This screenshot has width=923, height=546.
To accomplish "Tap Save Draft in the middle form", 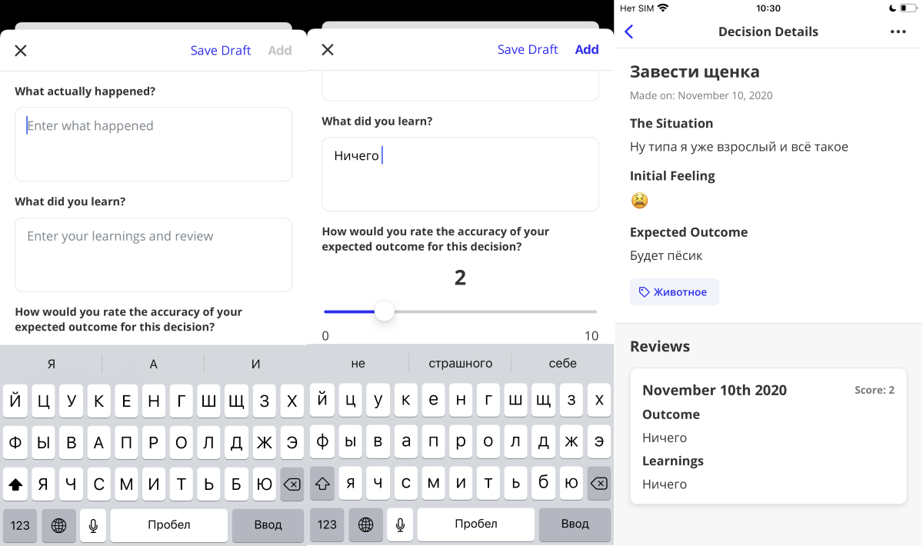I will (x=528, y=49).
